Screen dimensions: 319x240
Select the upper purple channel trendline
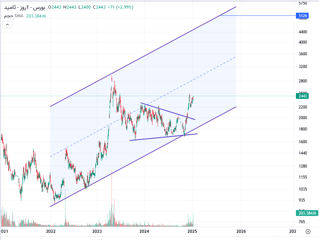143,57
